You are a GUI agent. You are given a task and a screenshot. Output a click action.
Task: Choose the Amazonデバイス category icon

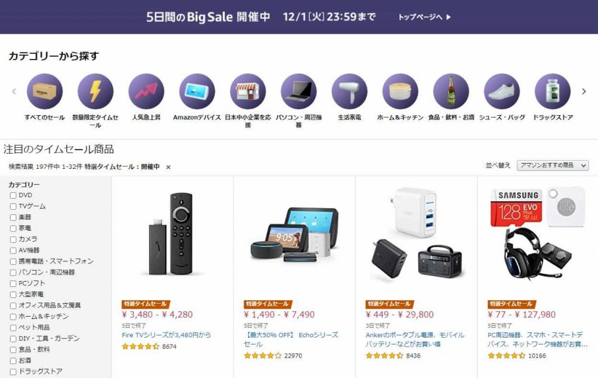pos(197,92)
